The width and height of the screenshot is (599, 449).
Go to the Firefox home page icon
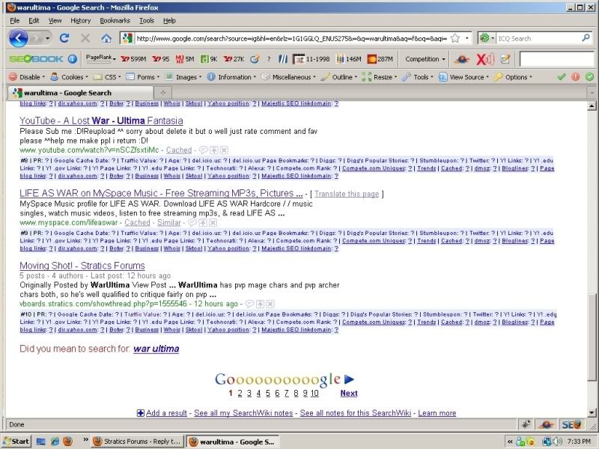coord(106,38)
